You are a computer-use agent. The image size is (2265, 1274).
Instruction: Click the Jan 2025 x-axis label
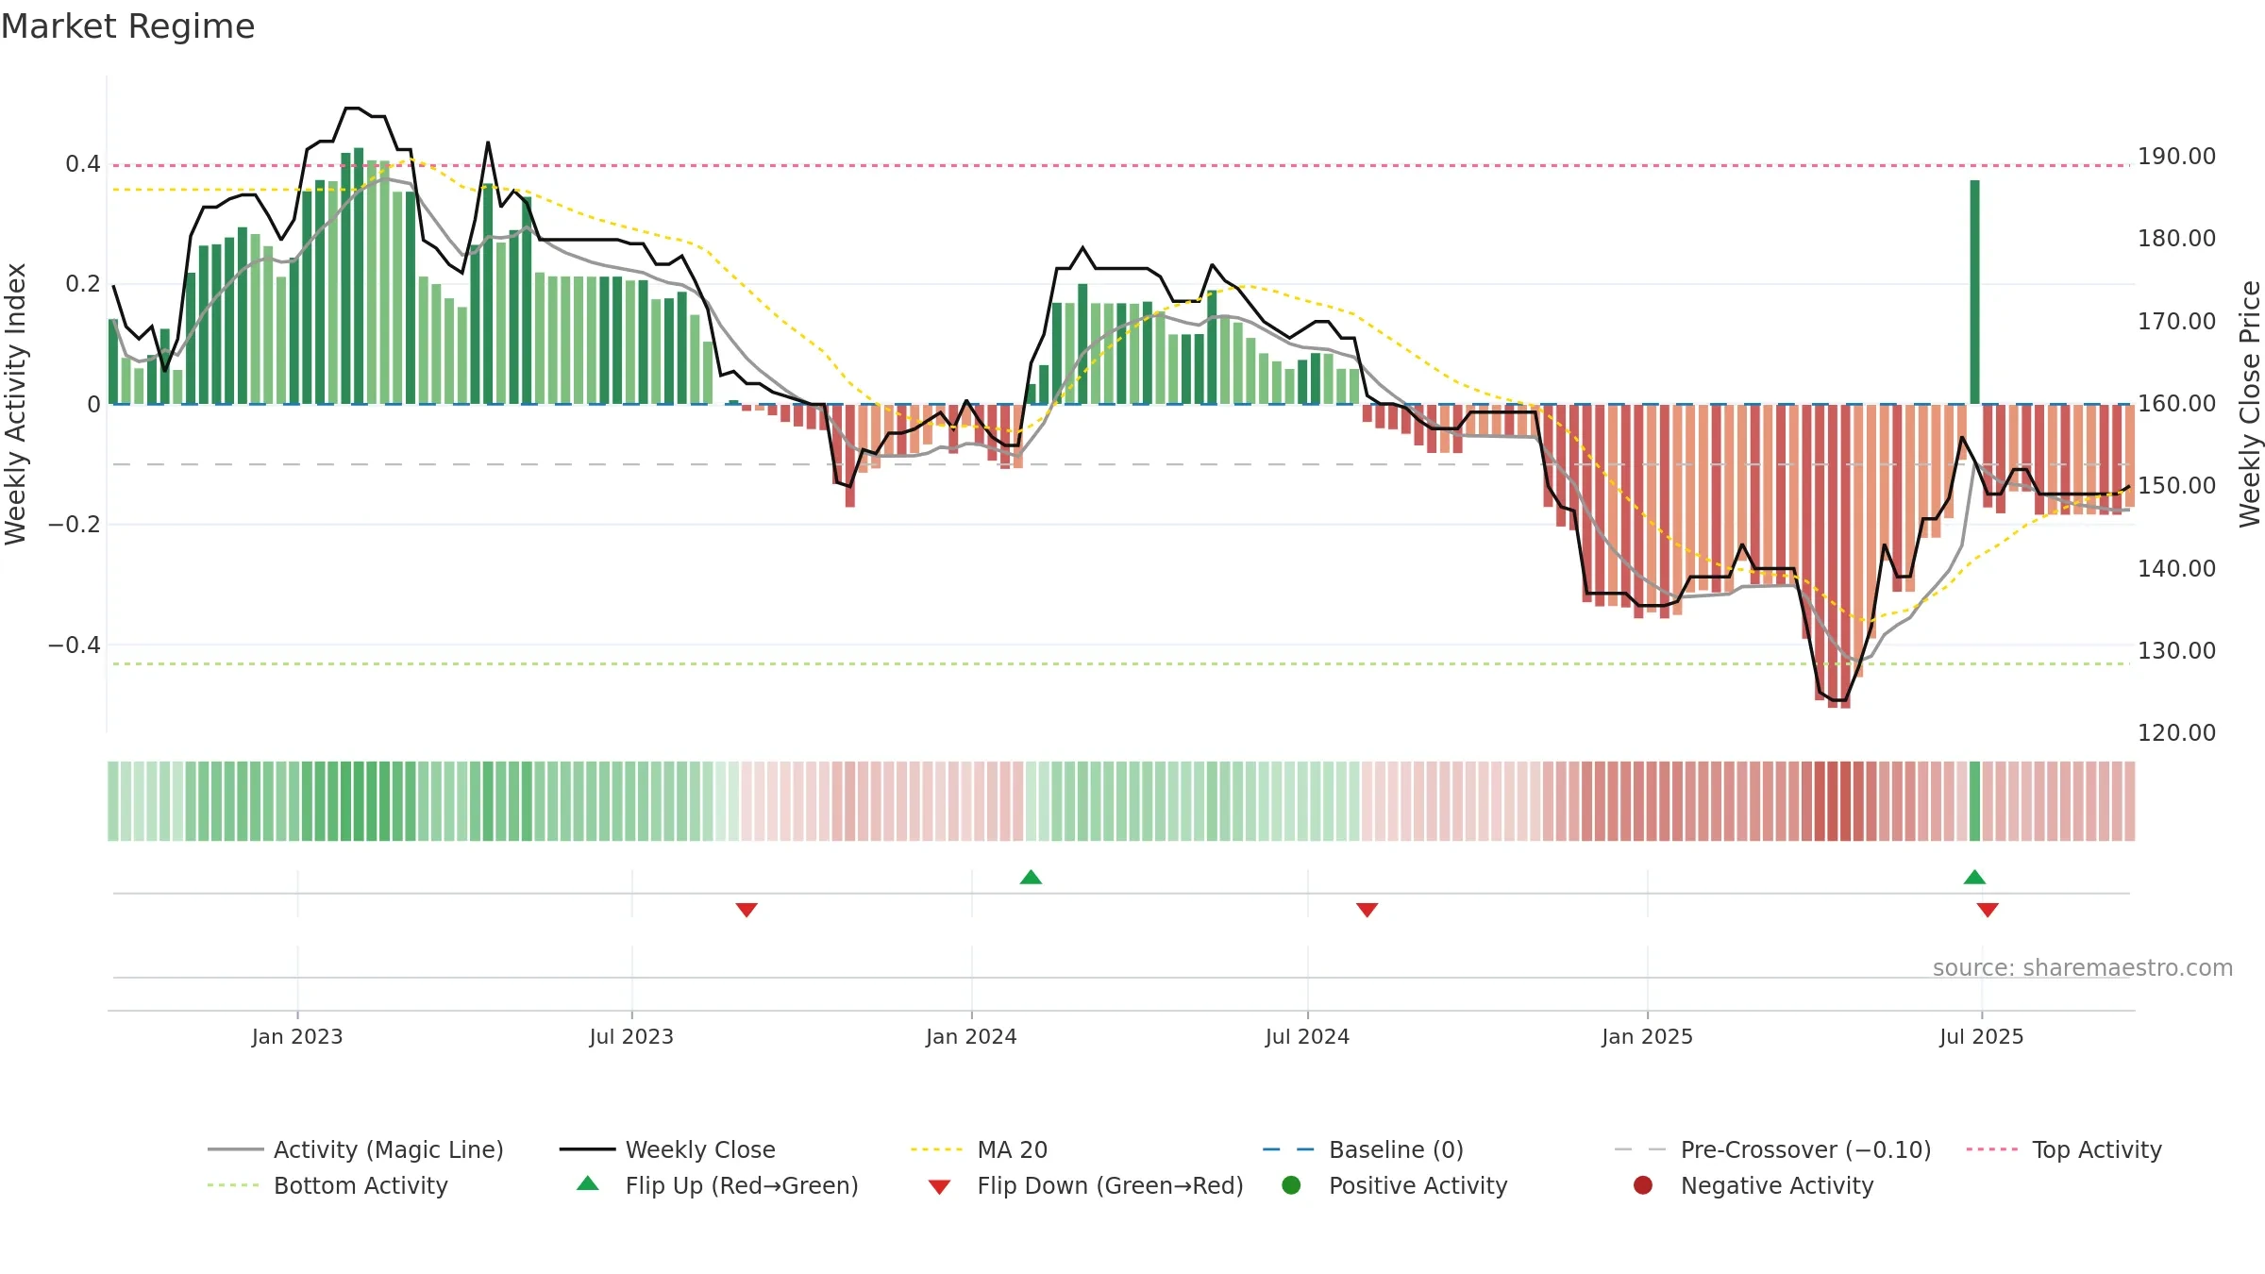(x=1647, y=1036)
